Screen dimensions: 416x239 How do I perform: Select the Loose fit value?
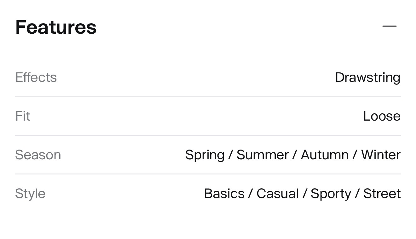pos(382,116)
